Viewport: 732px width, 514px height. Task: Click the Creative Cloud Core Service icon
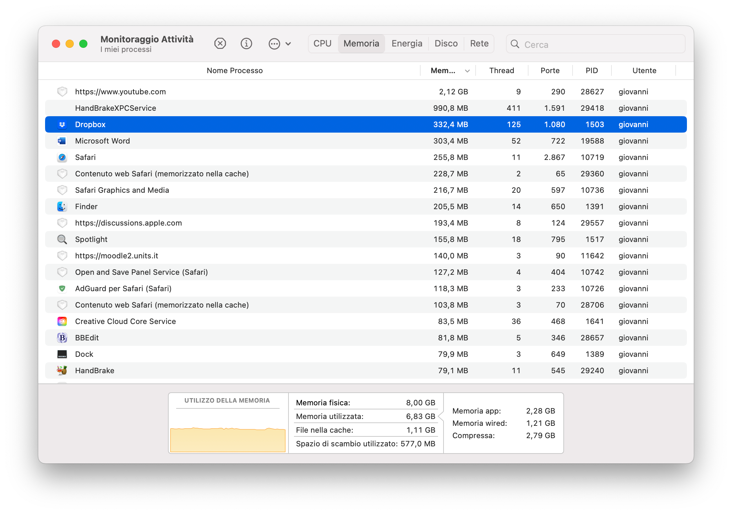click(x=62, y=321)
